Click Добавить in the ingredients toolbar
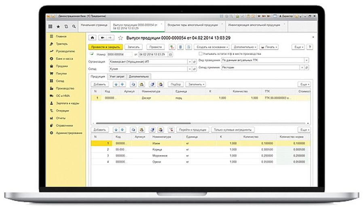The image size is (364, 210). pos(99,130)
